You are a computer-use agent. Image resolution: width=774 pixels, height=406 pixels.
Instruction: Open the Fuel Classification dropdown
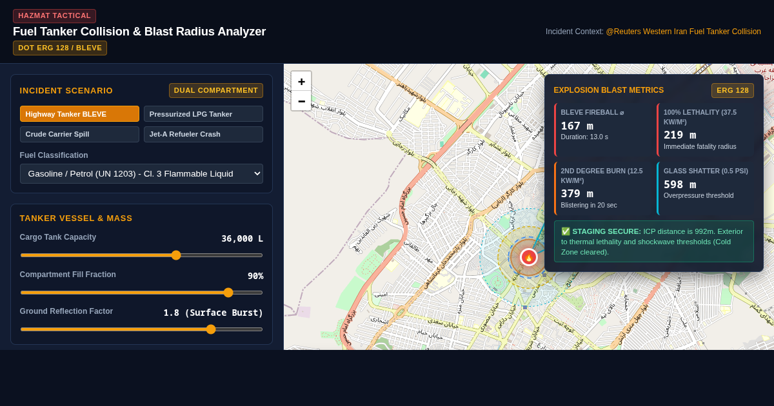141,174
